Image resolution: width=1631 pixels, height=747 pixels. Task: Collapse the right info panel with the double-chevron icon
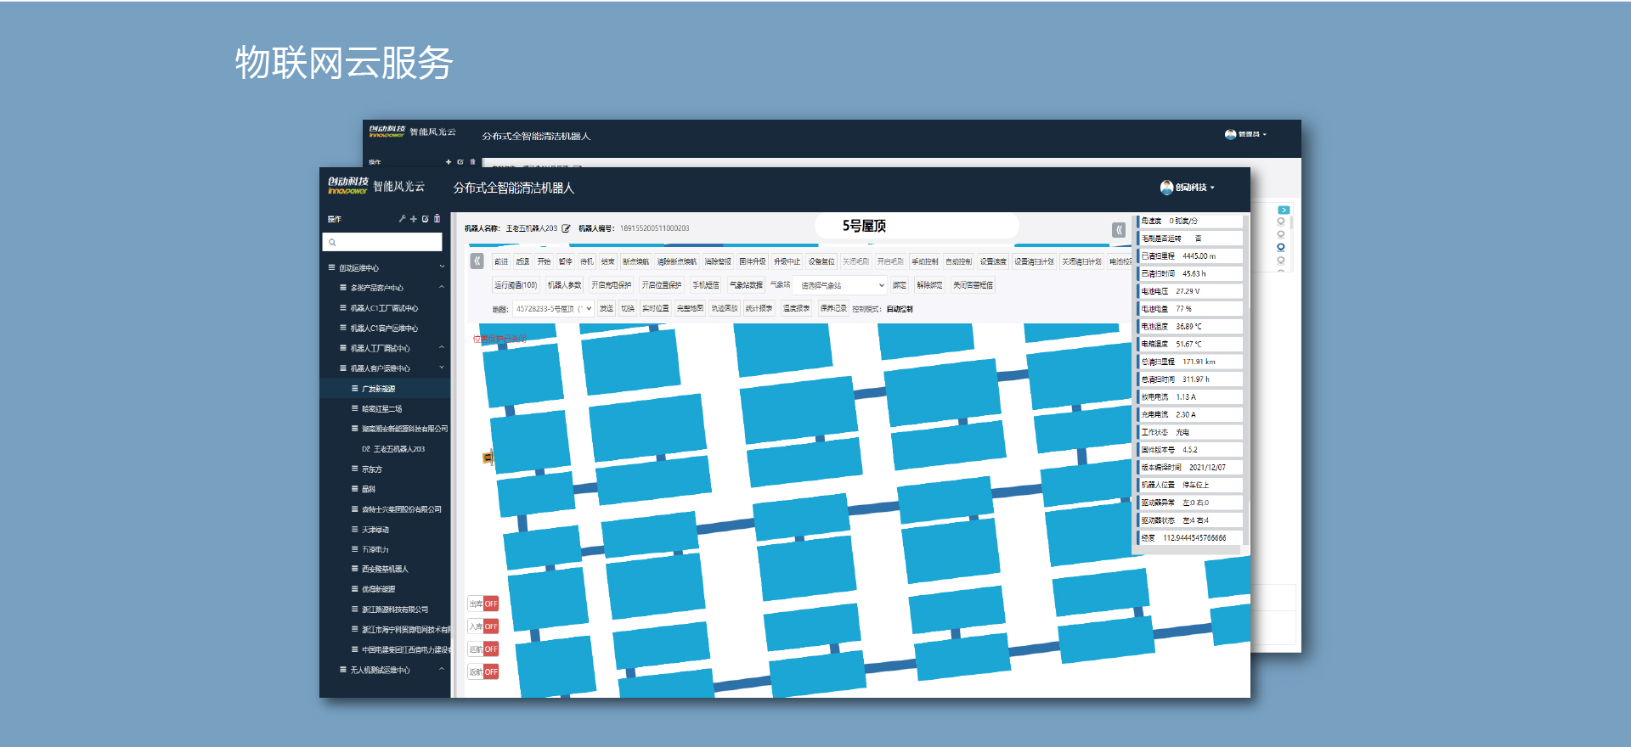tap(1119, 230)
